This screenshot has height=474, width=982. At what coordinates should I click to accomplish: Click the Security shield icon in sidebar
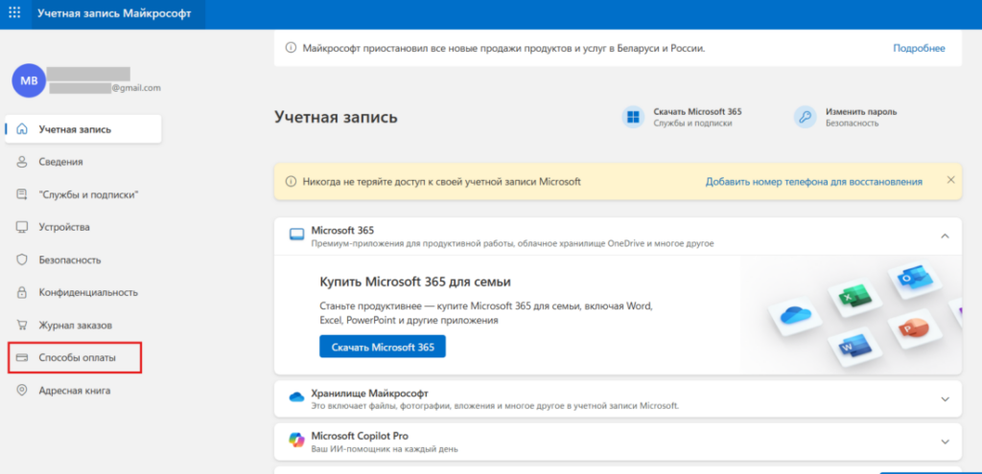pyautogui.click(x=21, y=260)
